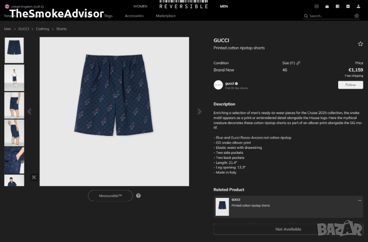Show the previous product image arrow
The width and height of the screenshot is (368, 242).
tap(29, 112)
